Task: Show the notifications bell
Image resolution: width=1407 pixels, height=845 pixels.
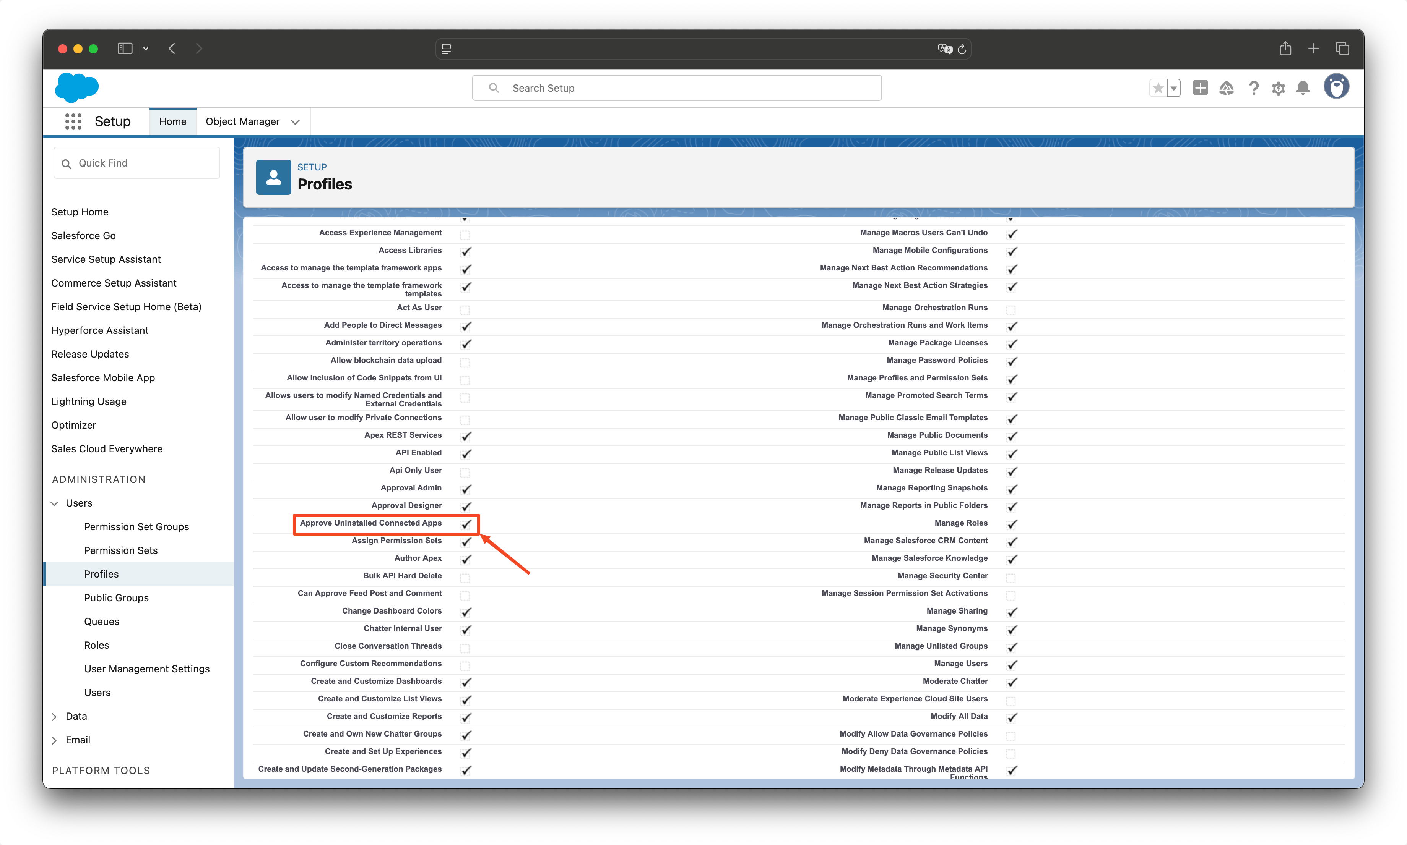Action: click(x=1303, y=88)
